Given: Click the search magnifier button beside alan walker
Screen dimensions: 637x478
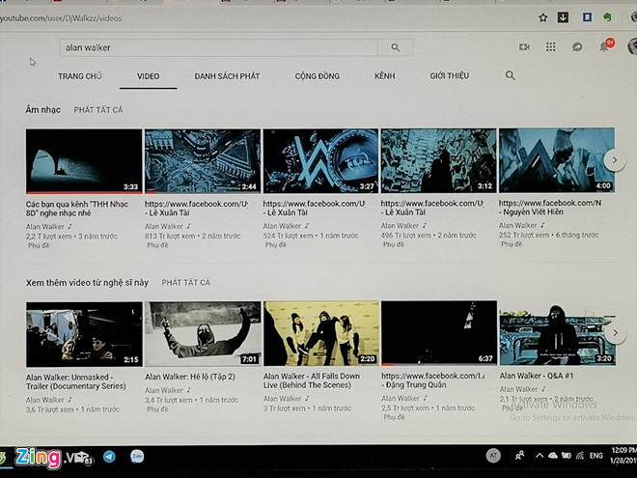Looking at the screenshot, I should (x=396, y=47).
